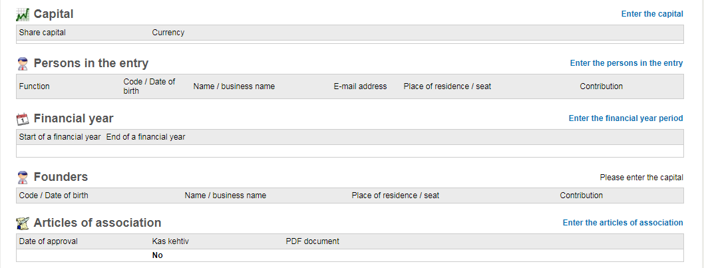Click the E-mail address column header
The width and height of the screenshot is (704, 268).
click(x=360, y=86)
